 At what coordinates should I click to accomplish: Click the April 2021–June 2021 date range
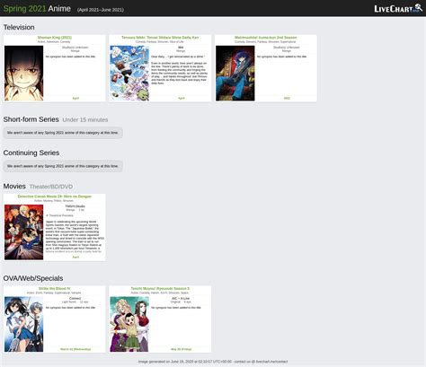(x=101, y=10)
